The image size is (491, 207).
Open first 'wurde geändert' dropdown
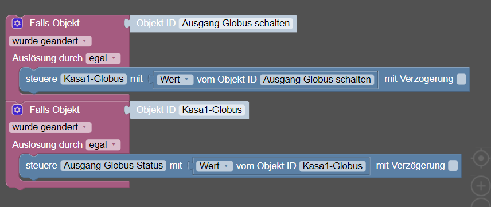click(50, 41)
